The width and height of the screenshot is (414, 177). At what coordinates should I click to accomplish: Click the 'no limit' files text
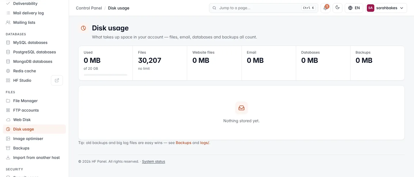click(144, 69)
